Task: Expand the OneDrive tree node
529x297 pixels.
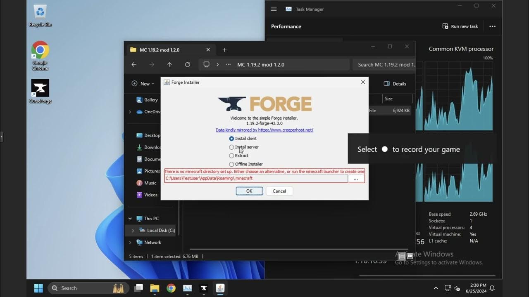Action: click(130, 112)
